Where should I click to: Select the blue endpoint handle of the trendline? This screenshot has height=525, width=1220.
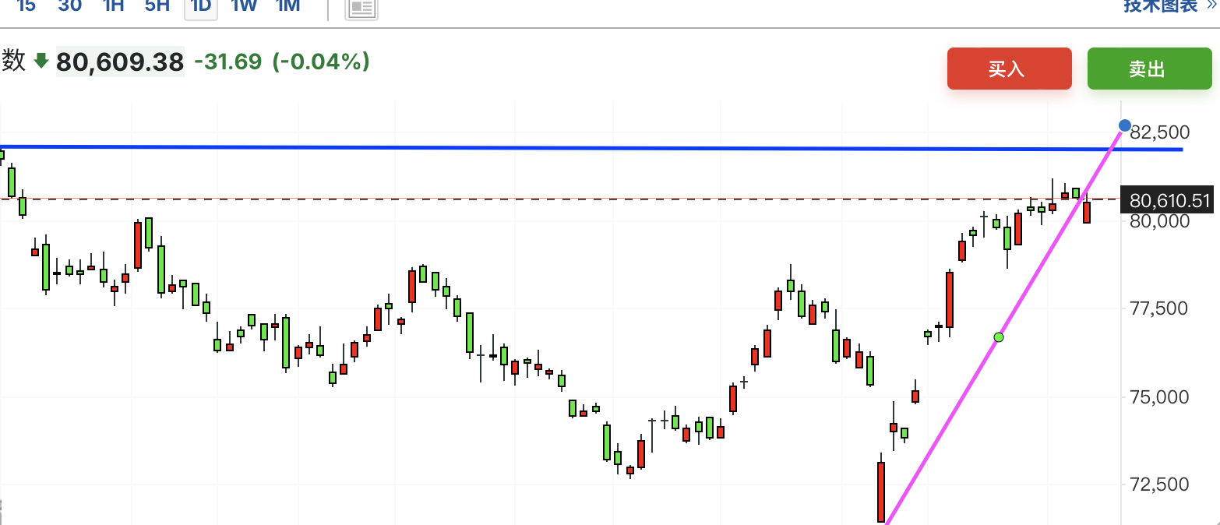pyautogui.click(x=1125, y=125)
